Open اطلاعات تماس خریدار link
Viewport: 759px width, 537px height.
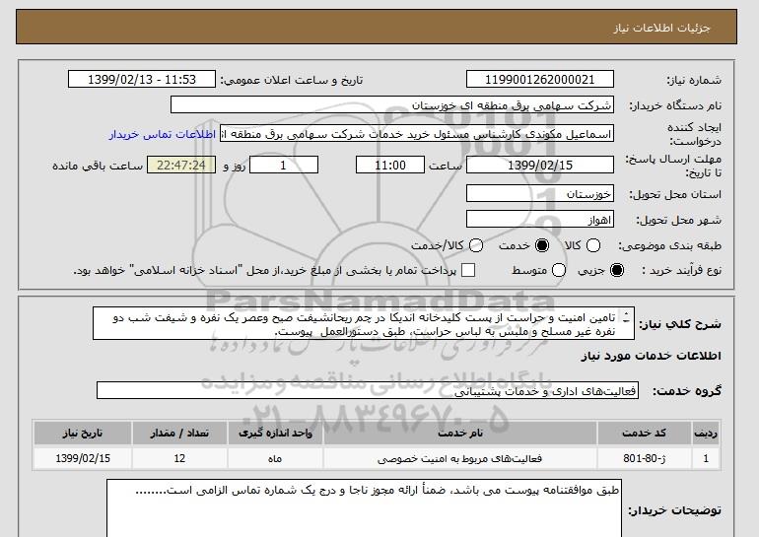[163, 134]
